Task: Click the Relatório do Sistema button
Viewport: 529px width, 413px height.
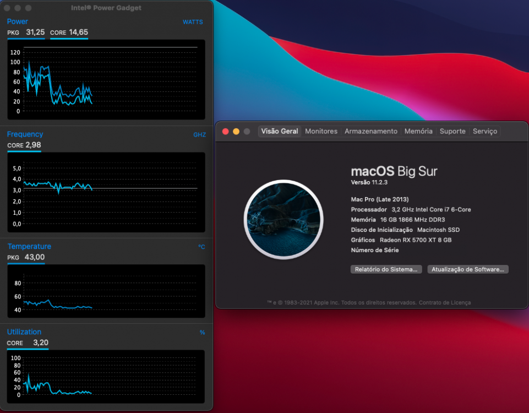Action: (x=386, y=269)
